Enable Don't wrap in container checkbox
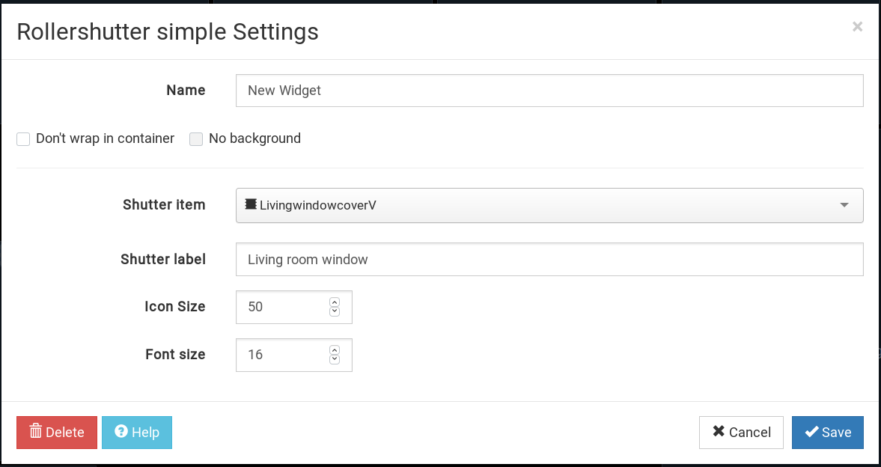 pos(23,138)
